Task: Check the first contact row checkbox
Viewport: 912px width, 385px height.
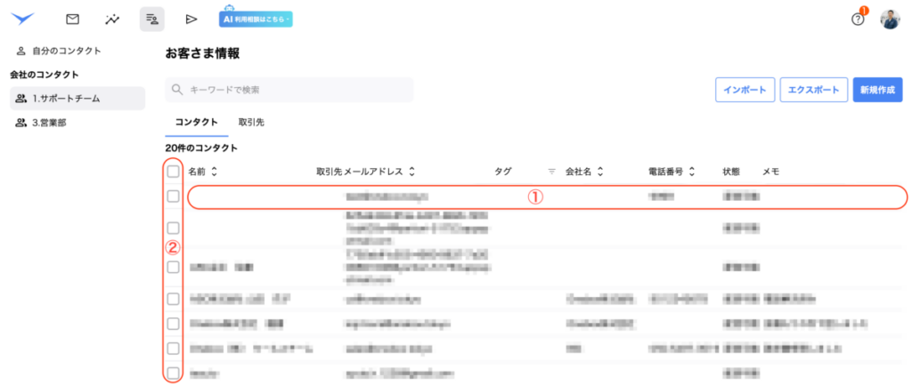Action: tap(174, 196)
